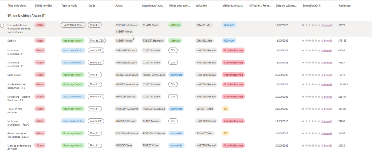Click MEYER Nicolas chip in the first row
Image resolution: width=372 pixels, height=155 pixels.
tap(124, 32)
